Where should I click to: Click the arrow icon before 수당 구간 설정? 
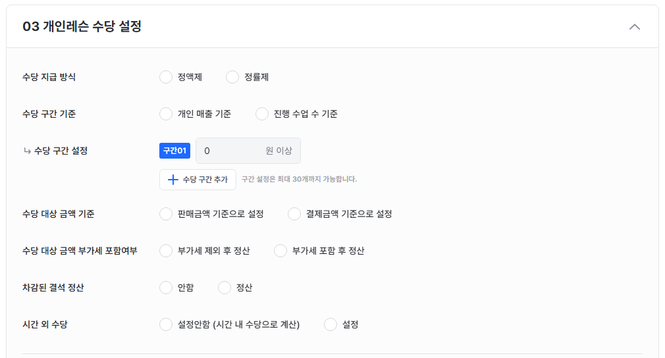point(27,151)
